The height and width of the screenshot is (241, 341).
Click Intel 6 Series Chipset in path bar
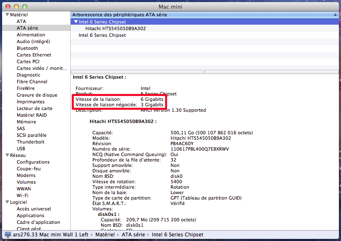177,234
